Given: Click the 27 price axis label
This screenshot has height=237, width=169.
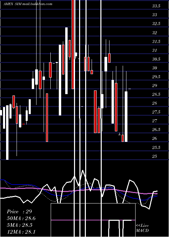Looking at the screenshot, I should 155,121.
